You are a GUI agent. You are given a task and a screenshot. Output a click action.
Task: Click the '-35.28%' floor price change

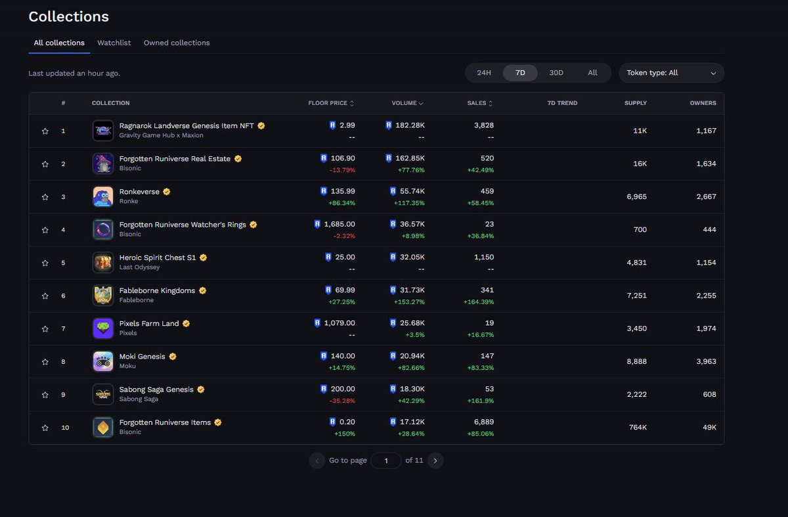point(342,401)
